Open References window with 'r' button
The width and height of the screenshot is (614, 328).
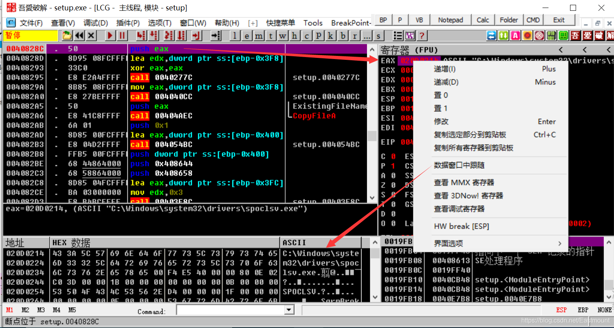point(355,36)
